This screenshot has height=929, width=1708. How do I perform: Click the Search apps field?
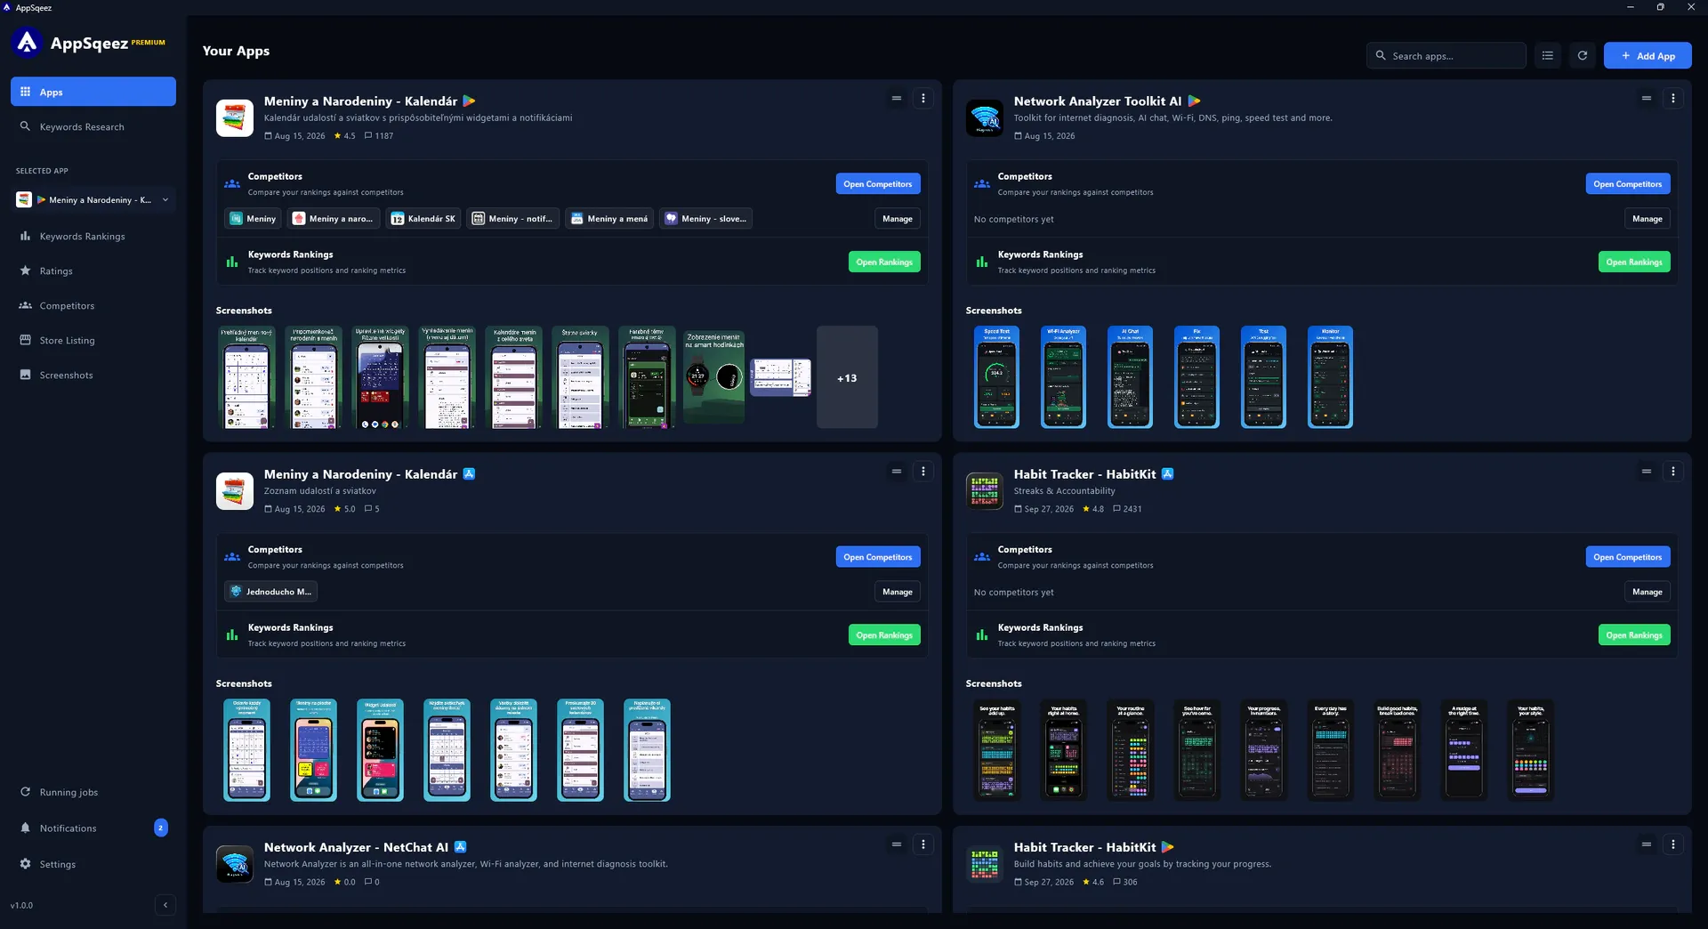(1446, 55)
